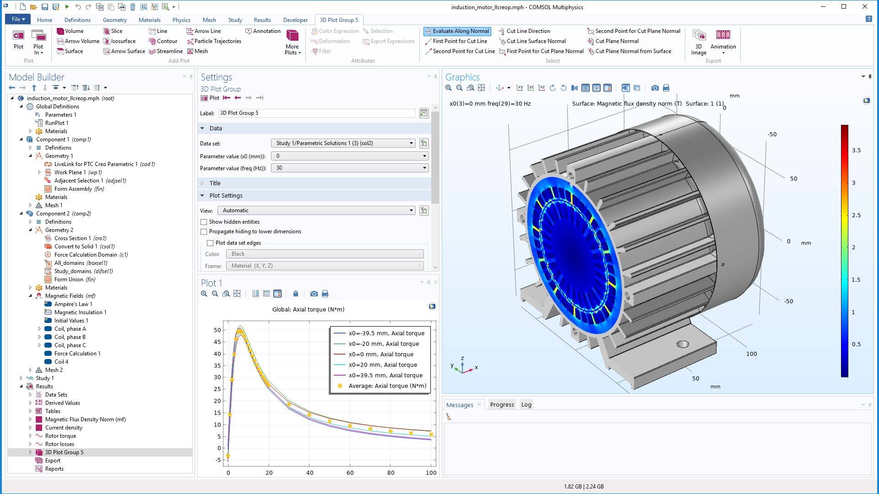The image size is (879, 494).
Task: Insert a Streamline plot
Action: [x=167, y=51]
